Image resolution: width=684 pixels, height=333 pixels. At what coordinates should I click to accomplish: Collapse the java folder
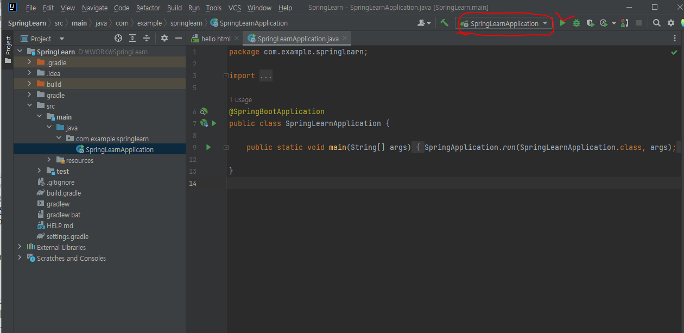tap(49, 128)
